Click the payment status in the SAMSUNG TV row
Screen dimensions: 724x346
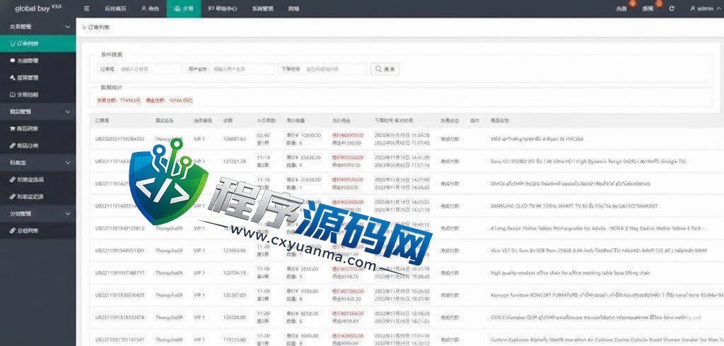(x=448, y=205)
